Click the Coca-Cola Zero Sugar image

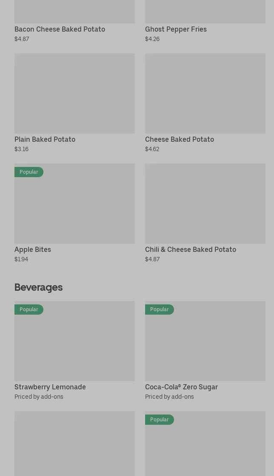point(205,345)
